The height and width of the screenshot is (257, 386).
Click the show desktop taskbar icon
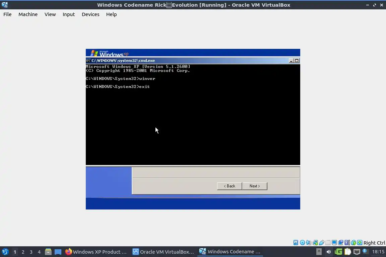tap(58, 252)
